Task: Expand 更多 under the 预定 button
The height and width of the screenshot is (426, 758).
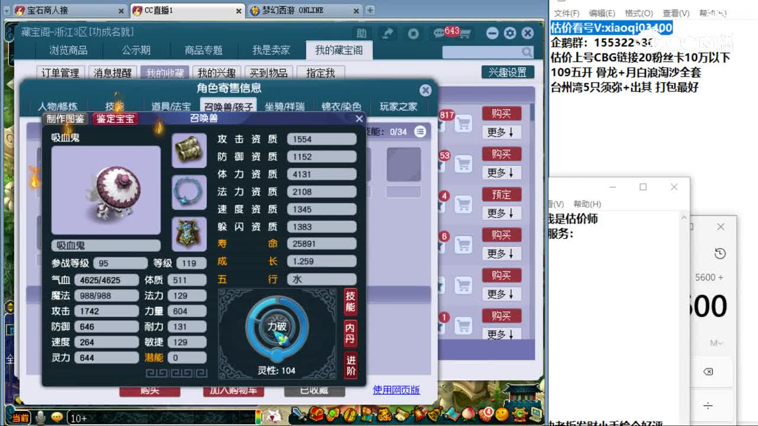Action: point(501,213)
